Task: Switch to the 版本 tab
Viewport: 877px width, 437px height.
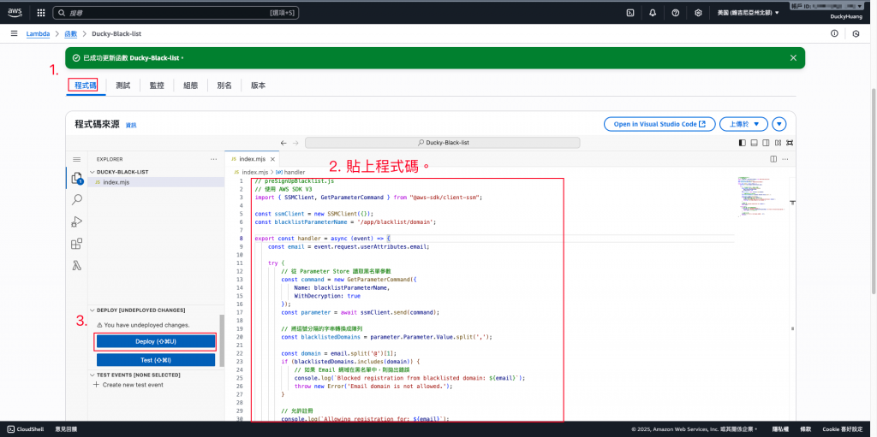Action: 258,86
